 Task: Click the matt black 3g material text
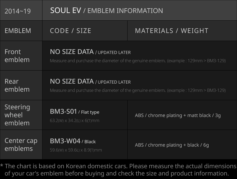tap(178, 115)
